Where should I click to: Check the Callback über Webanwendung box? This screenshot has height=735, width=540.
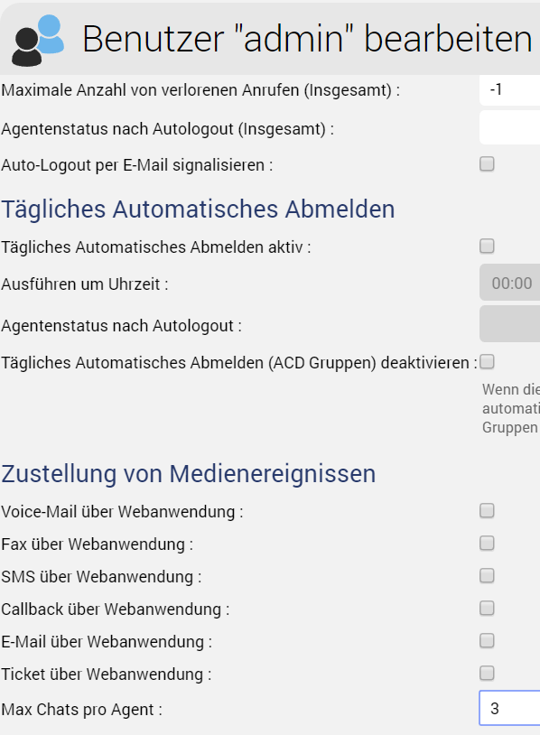pos(487,608)
